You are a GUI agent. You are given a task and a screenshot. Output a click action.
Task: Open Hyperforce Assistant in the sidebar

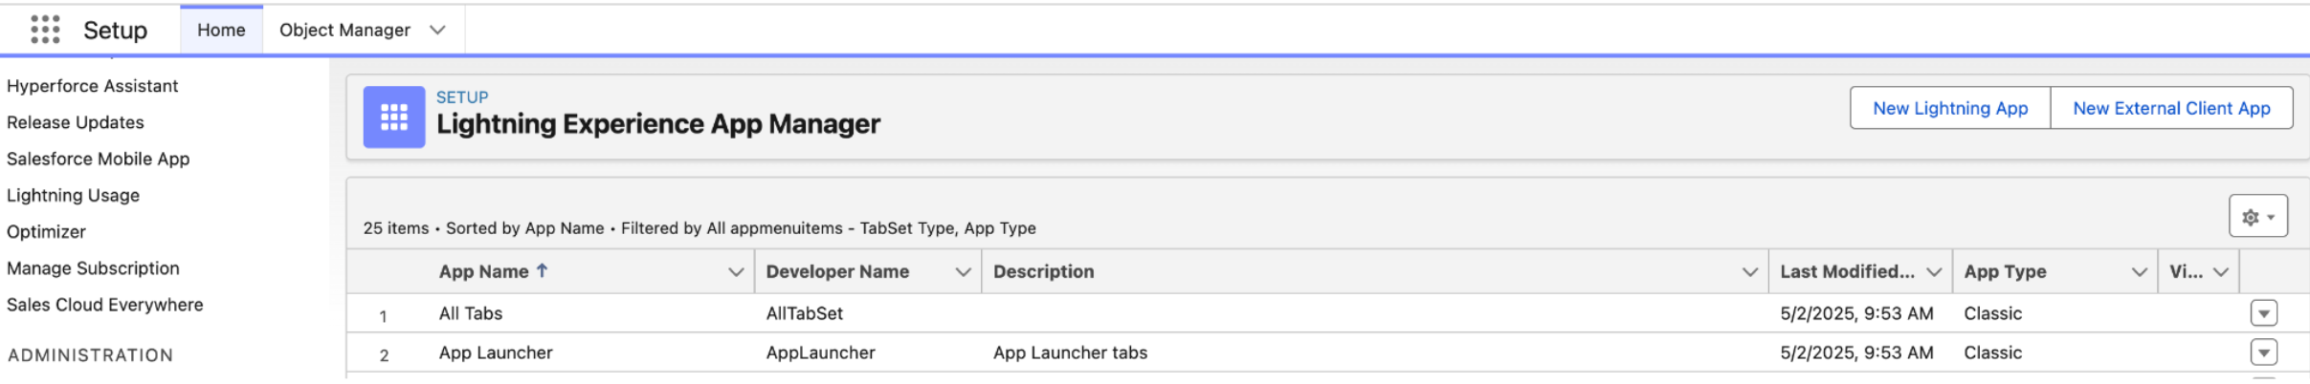pos(92,86)
